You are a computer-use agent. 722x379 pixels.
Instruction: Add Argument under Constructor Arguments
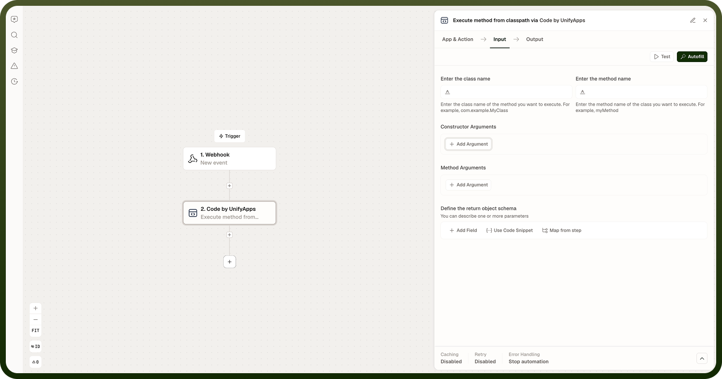coord(468,144)
